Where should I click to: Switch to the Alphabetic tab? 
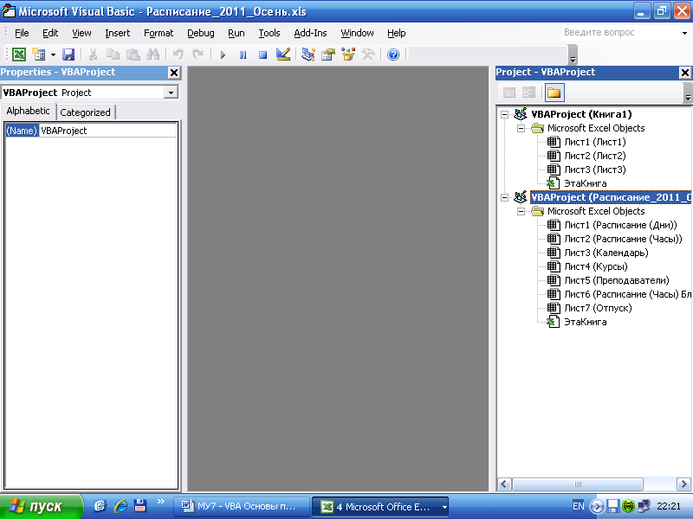(28, 112)
